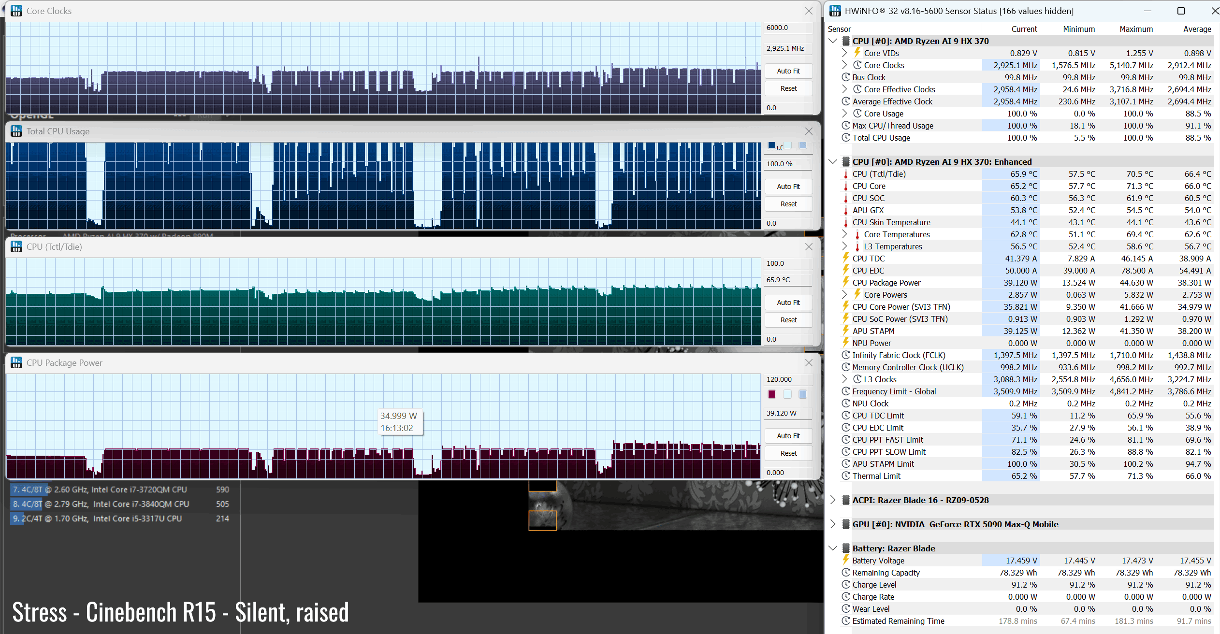This screenshot has width=1220, height=634.
Task: Expand the GPU NVIDIA GeForce RTX 5090 group
Action: (x=833, y=524)
